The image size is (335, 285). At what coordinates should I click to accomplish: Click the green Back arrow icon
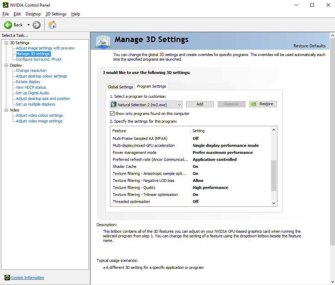(8, 25)
